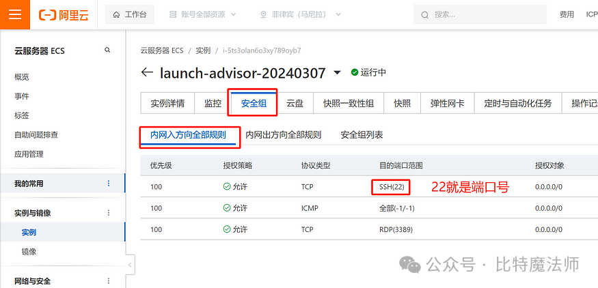
Task: Click the 目的端口范围 column header
Action: pyautogui.click(x=400, y=166)
